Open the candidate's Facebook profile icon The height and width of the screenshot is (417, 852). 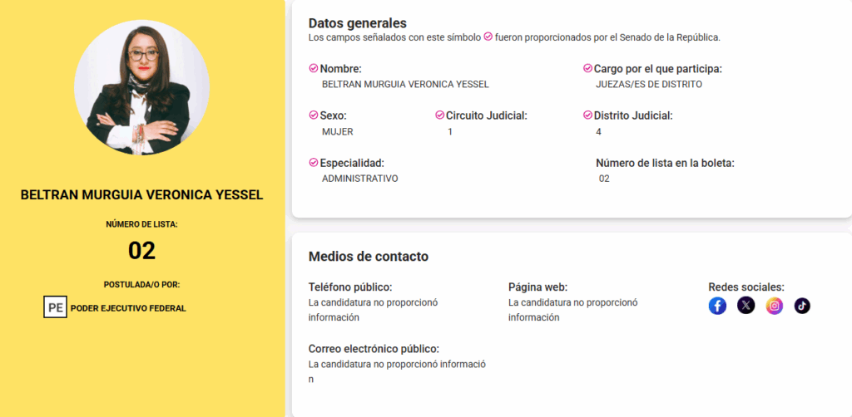[717, 306]
